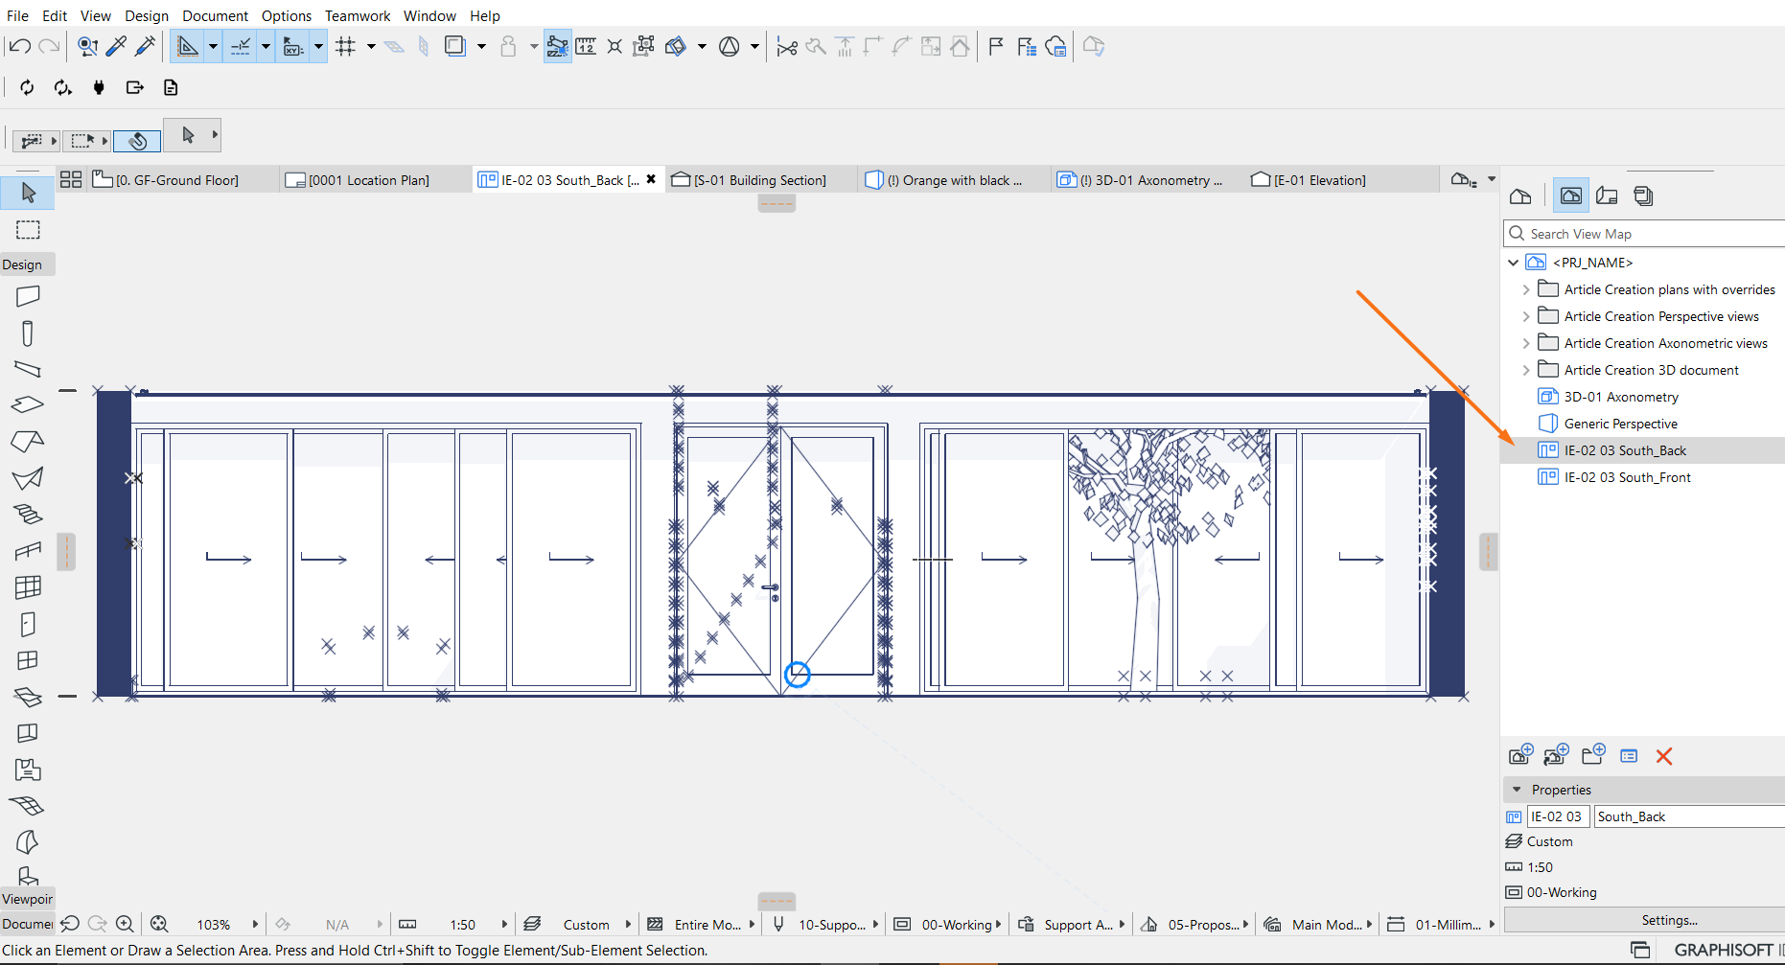1785x965 pixels.
Task: Select the Arrow tool in the toolbox
Action: pos(28,194)
